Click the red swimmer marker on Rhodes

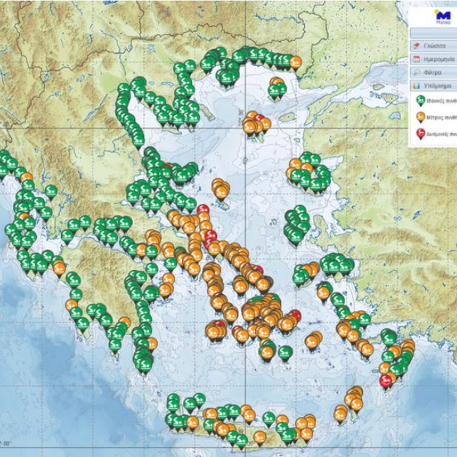pos(385,381)
